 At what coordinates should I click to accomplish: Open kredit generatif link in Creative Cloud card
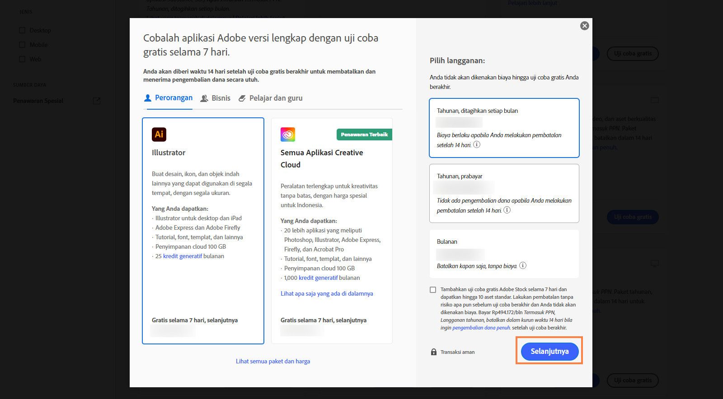[x=318, y=278]
